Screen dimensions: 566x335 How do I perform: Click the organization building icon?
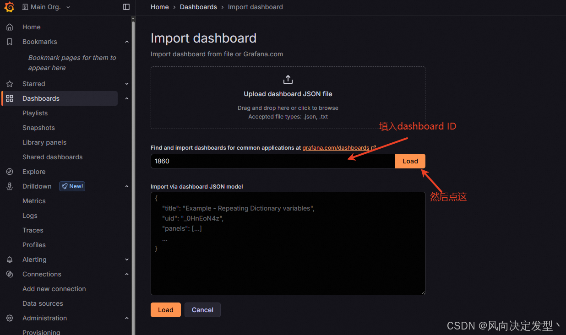(25, 7)
